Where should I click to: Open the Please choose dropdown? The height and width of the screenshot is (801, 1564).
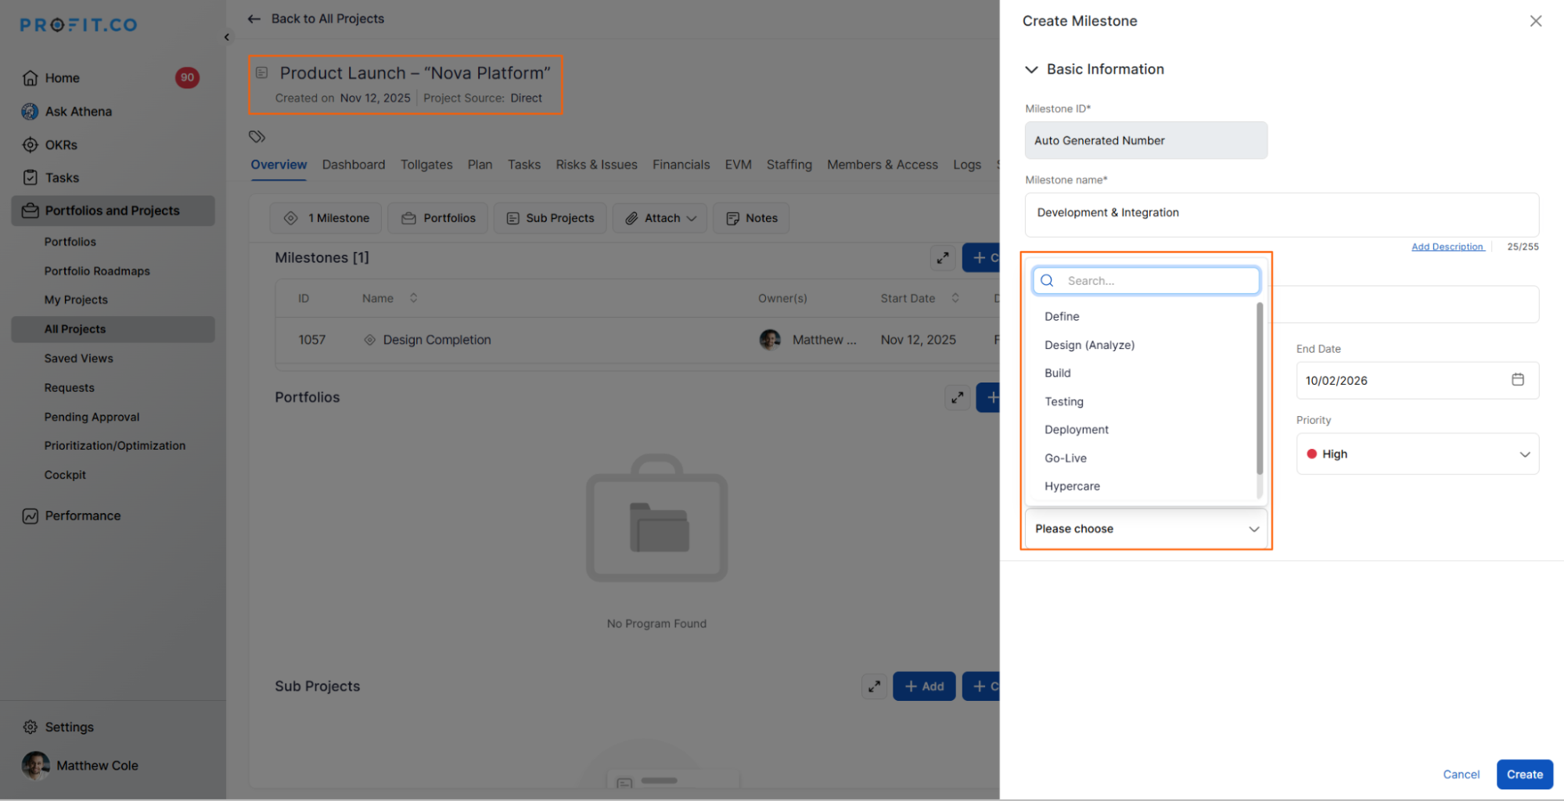click(1145, 529)
